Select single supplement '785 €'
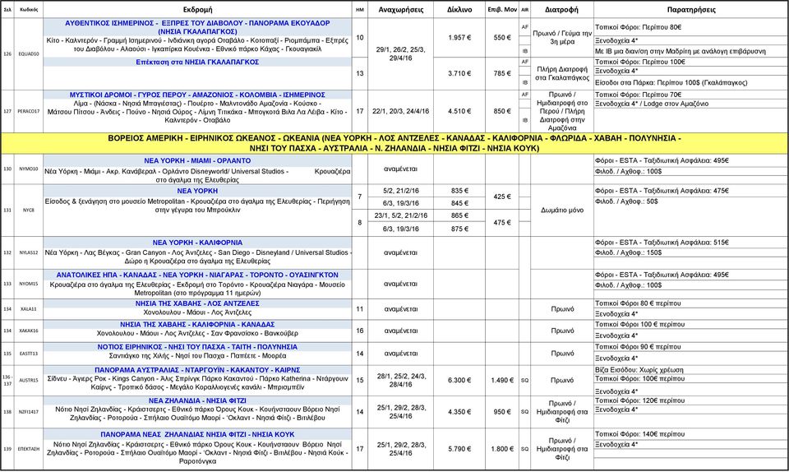This screenshot has height=472, width=789. (x=502, y=73)
